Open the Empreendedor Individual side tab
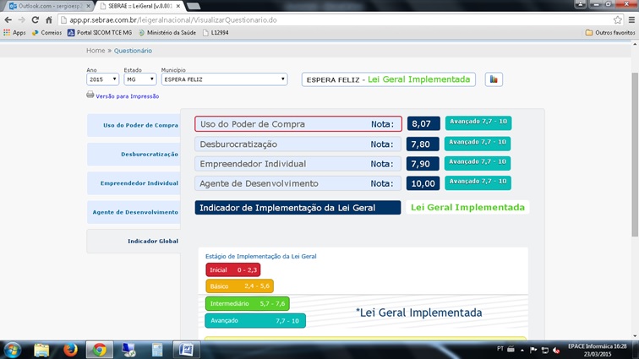 [x=134, y=183]
